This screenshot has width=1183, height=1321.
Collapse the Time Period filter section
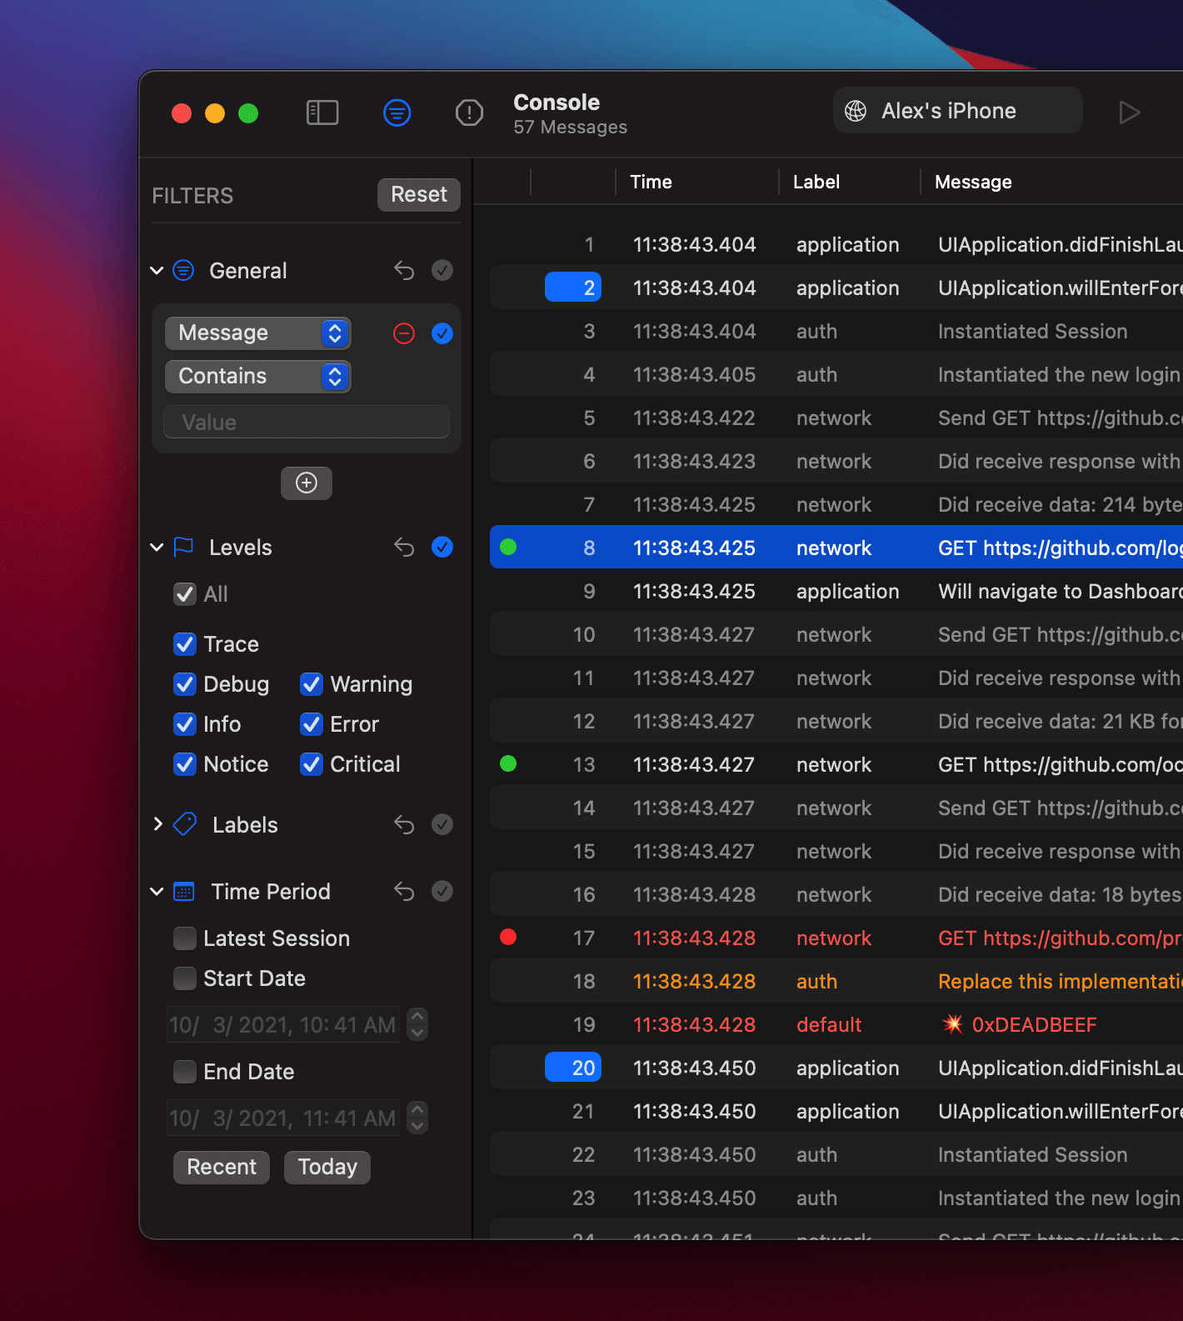click(157, 892)
